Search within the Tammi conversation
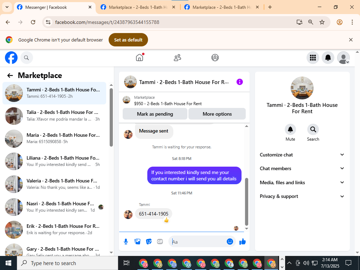 pos(313,129)
